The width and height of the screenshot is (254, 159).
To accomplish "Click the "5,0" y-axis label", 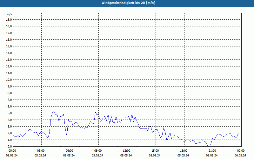I will 10,113.
